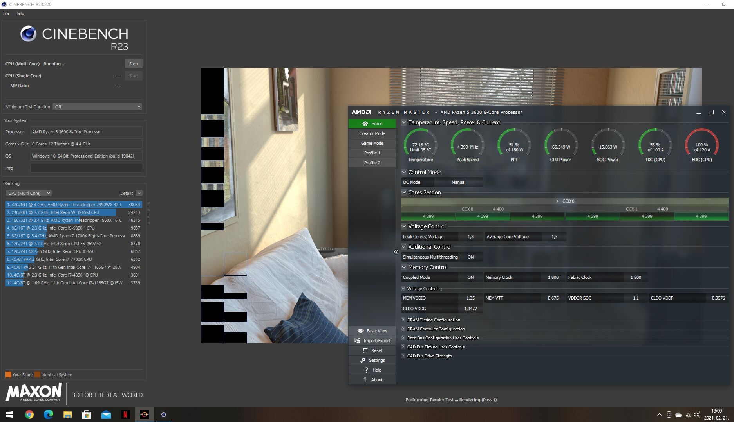Expand the ranking Details arrow
This screenshot has width=734, height=422.
(139, 193)
